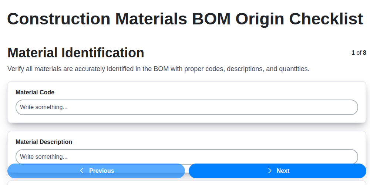Image resolution: width=370 pixels, height=185 pixels.
Task: Click the '1 of 8' page indicator
Action: coord(359,53)
